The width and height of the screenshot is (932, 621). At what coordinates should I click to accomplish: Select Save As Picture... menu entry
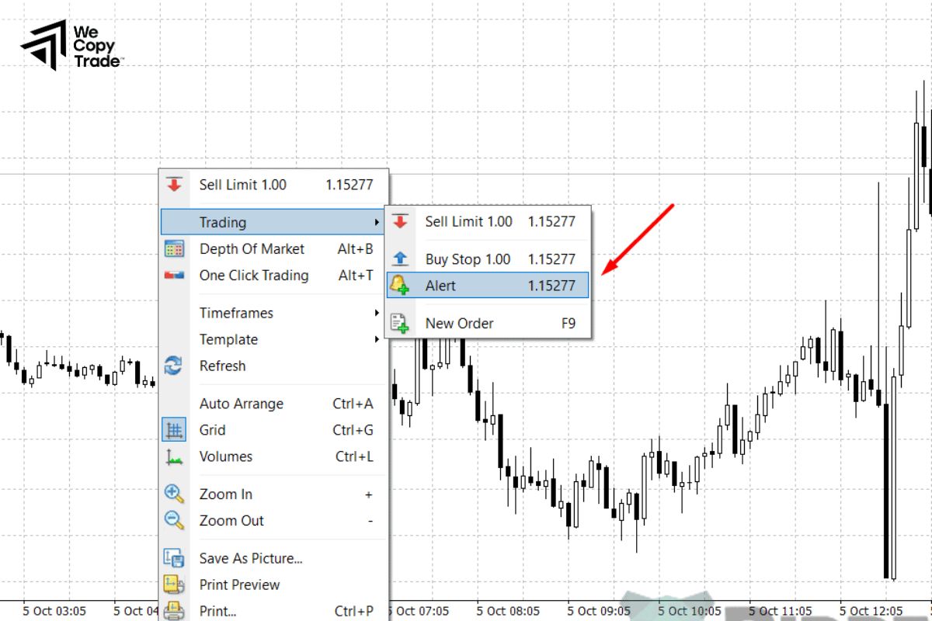pos(250,558)
